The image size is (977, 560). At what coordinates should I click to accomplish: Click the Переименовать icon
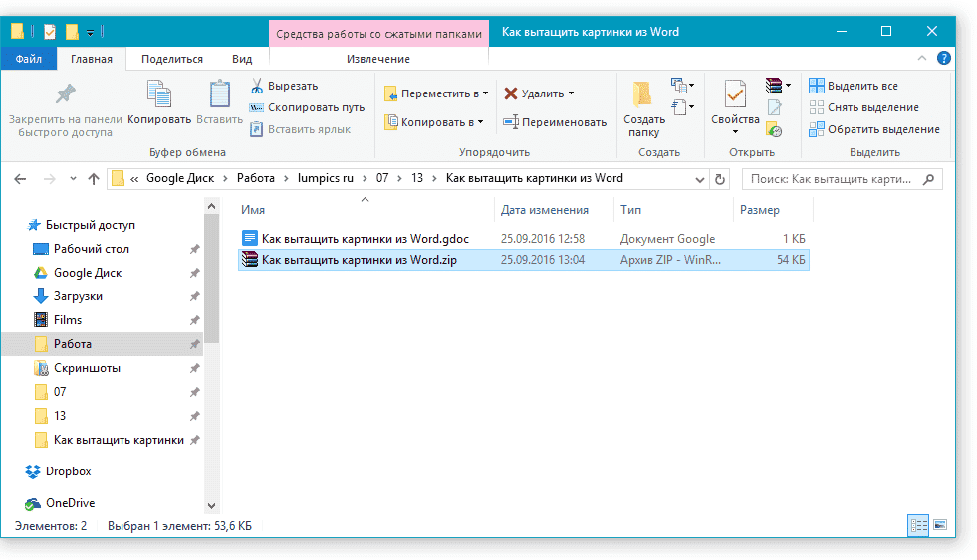click(511, 122)
